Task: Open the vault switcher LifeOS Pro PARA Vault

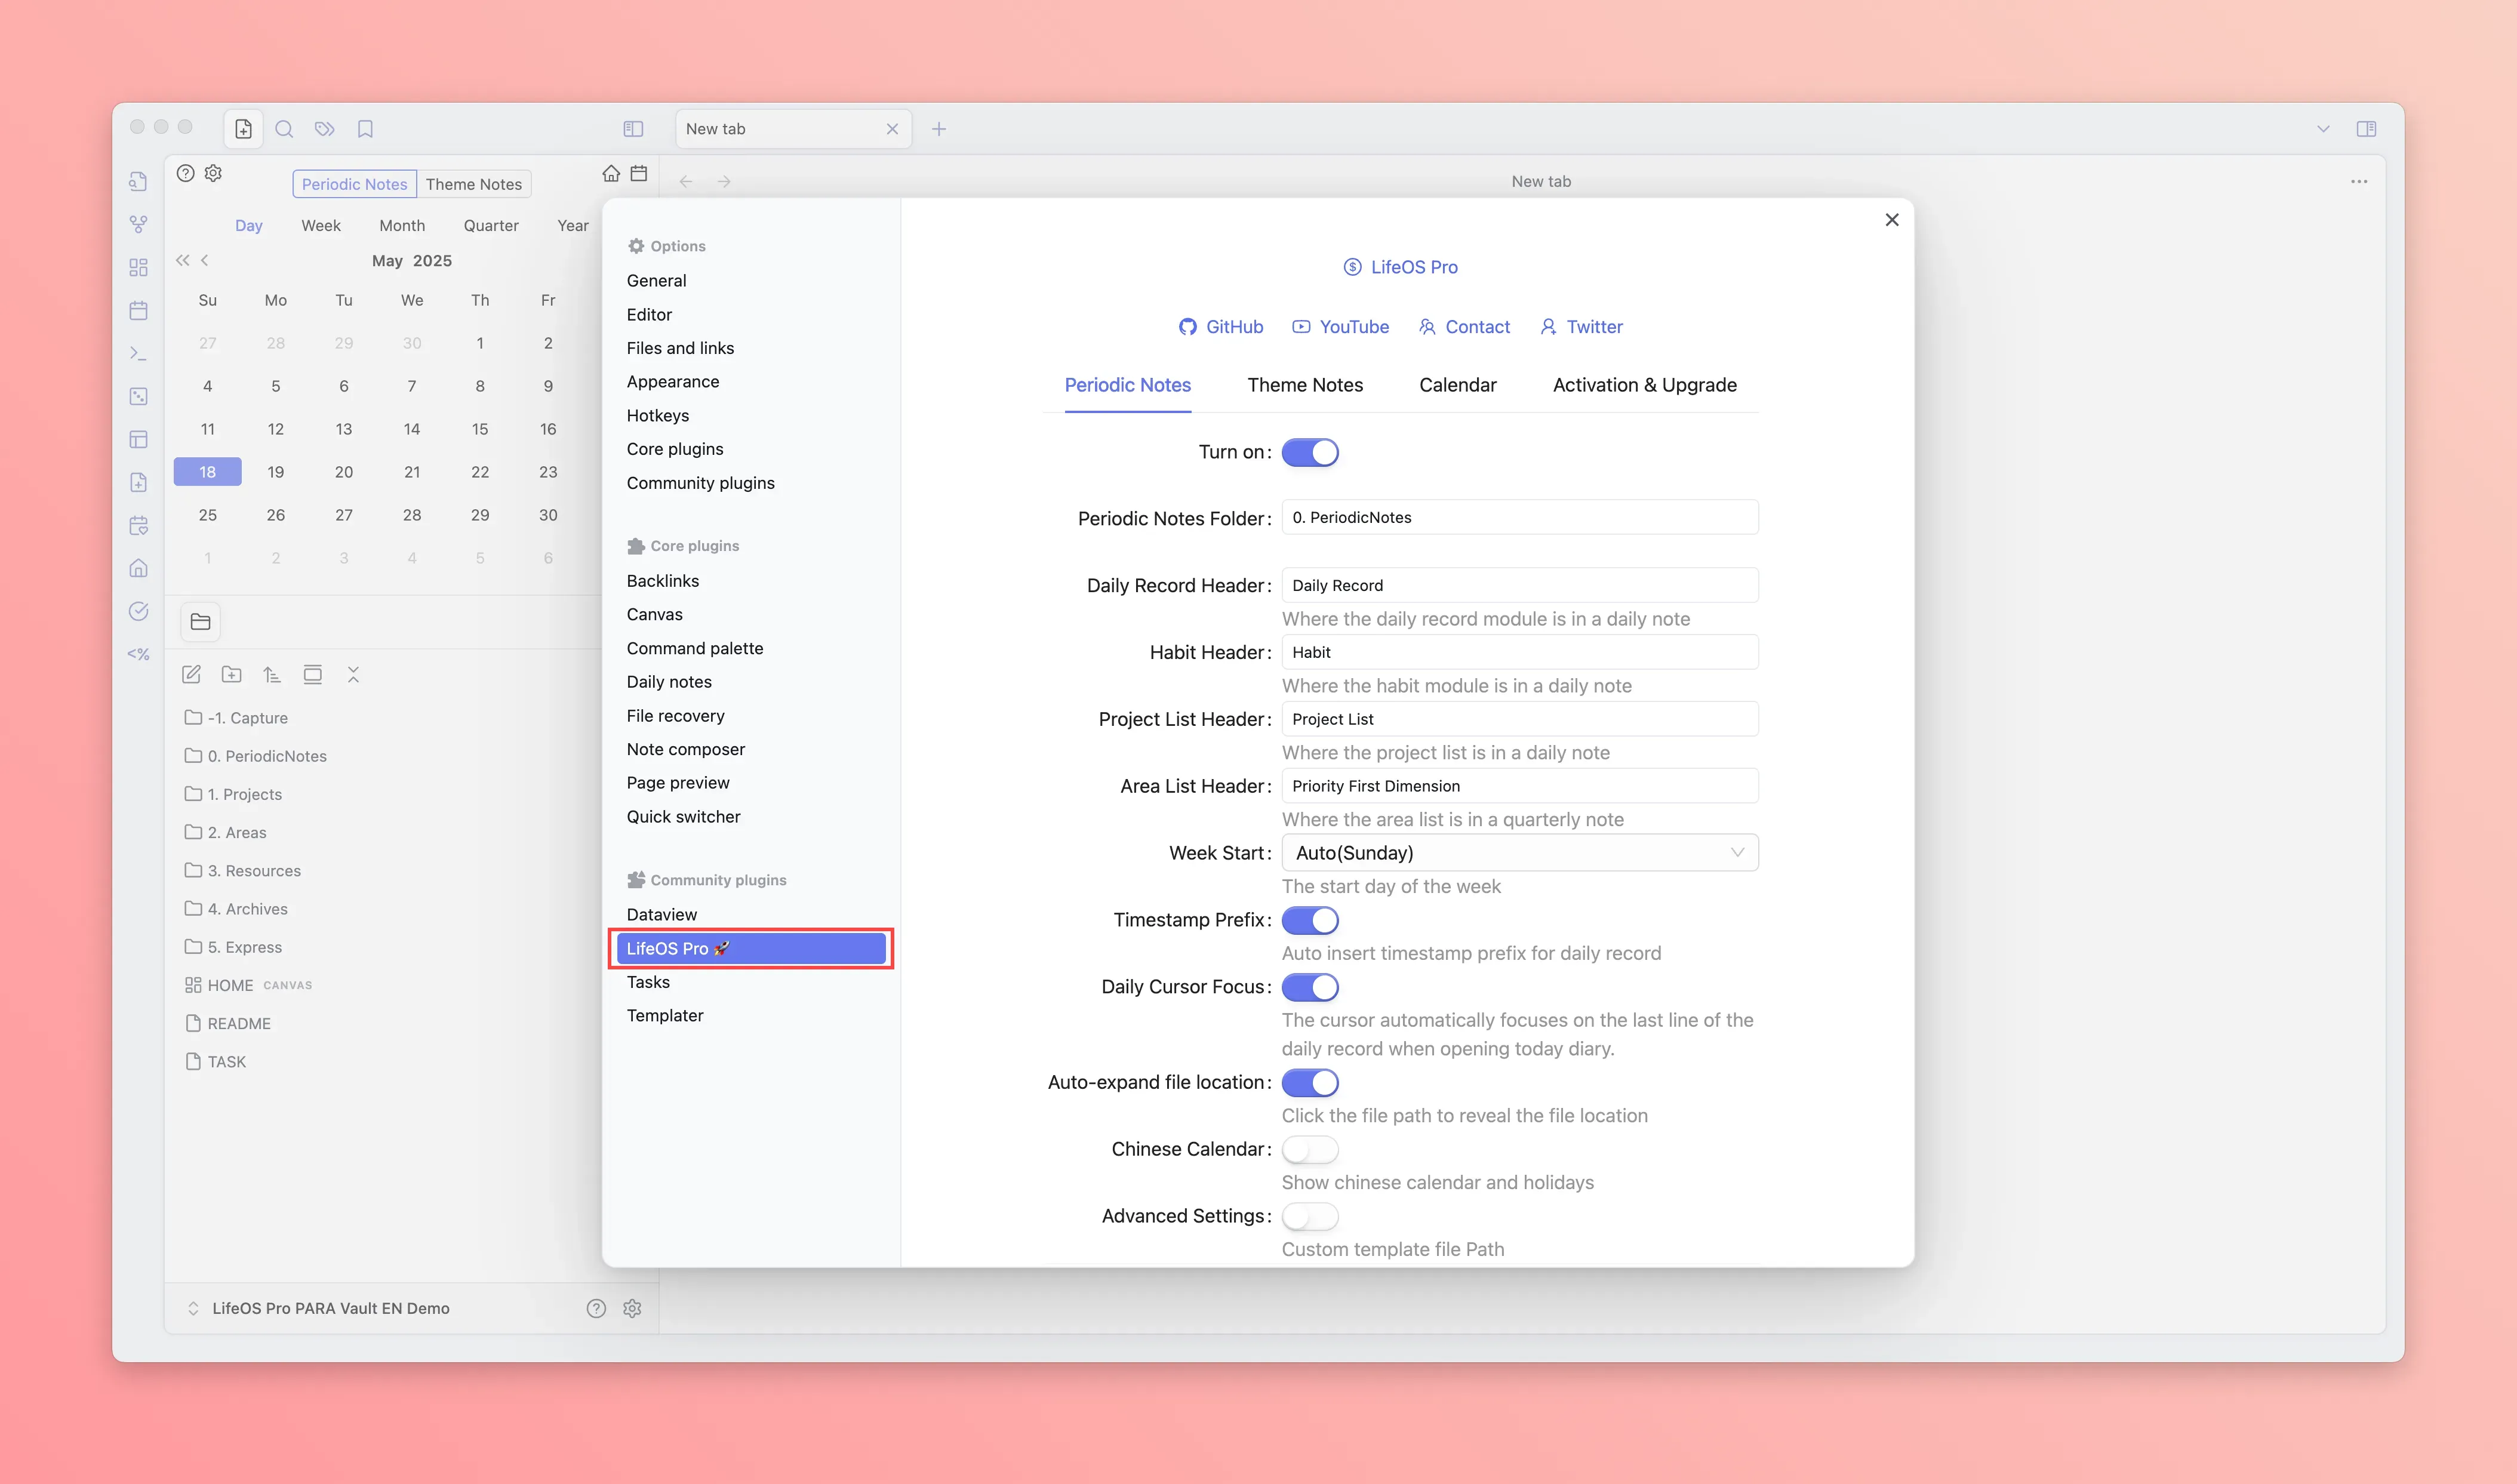Action: 330,1308
